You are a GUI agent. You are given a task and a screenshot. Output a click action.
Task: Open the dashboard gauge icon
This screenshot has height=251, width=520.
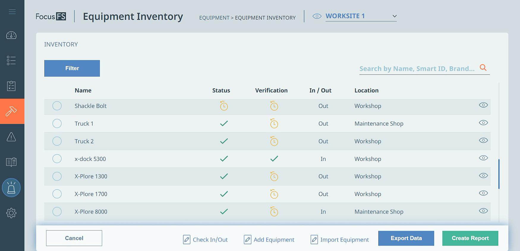11,35
